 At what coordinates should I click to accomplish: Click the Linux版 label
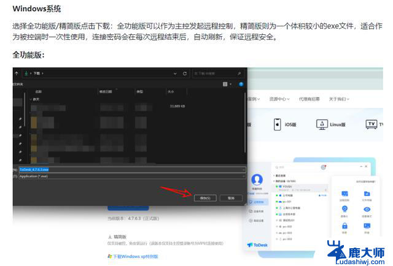pos(338,124)
